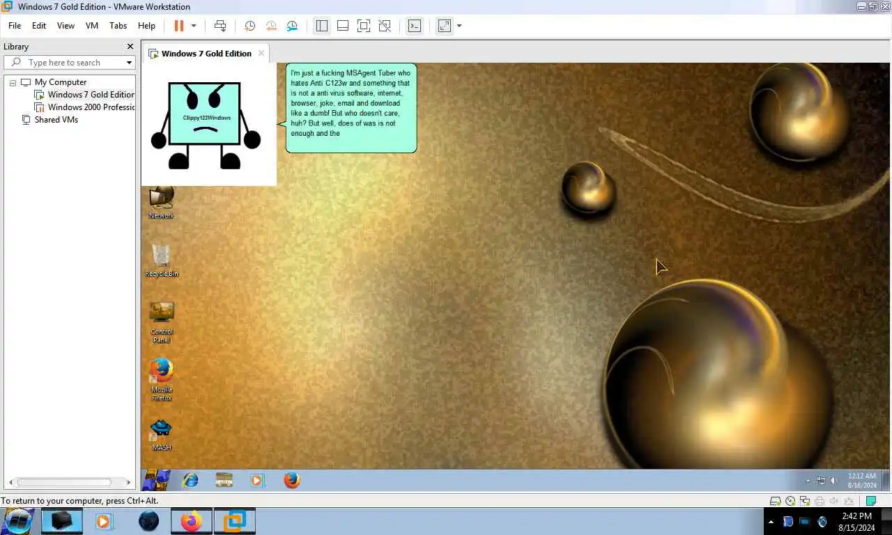The image size is (892, 535).
Task: Open the host VMware Workstation taskbar button
Action: 234,521
